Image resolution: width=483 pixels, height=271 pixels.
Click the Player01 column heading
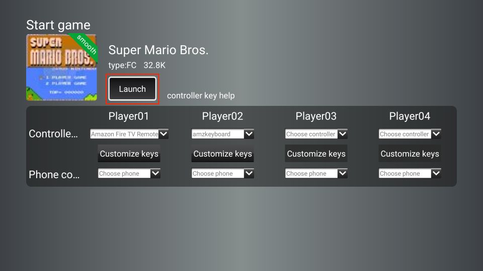129,116
